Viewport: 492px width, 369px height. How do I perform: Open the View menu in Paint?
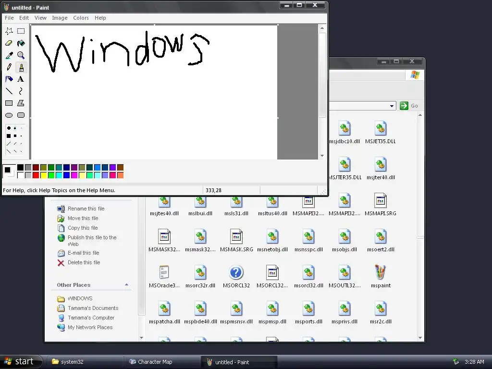click(40, 18)
